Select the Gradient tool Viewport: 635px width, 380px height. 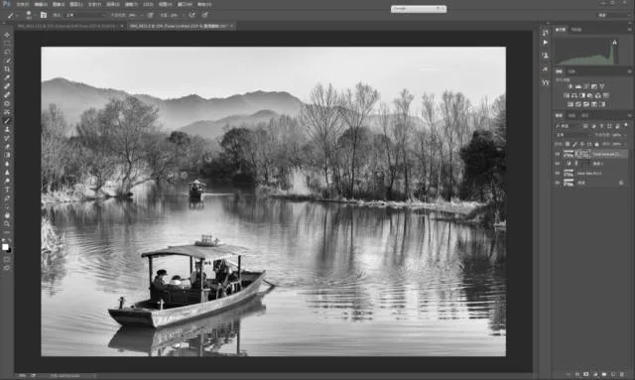tap(7, 155)
